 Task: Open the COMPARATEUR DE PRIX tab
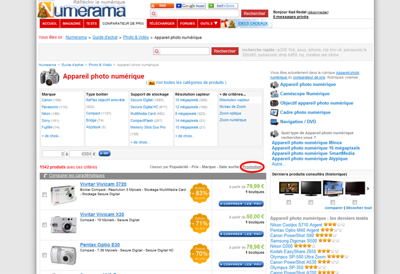pos(123,24)
